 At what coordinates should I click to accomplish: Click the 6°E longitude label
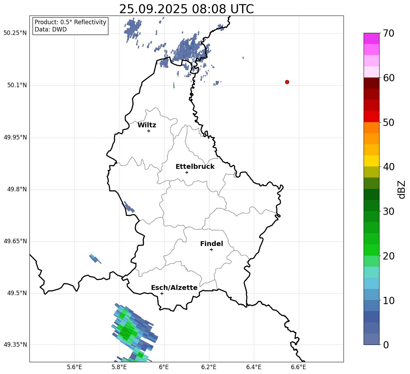click(164, 367)
